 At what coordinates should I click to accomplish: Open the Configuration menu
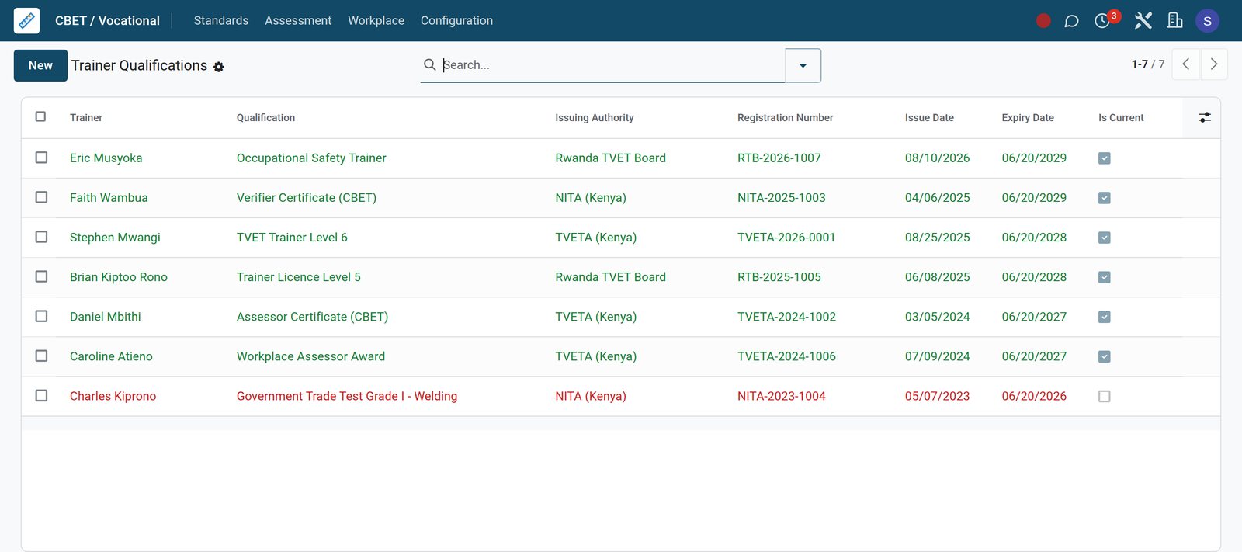[x=456, y=20]
